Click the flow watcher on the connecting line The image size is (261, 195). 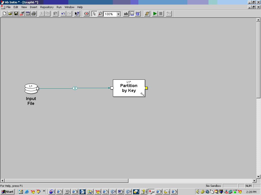[x=75, y=88]
